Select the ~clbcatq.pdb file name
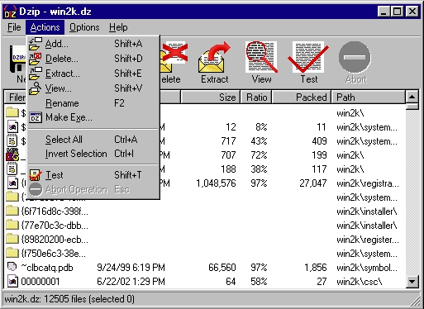 coord(47,268)
